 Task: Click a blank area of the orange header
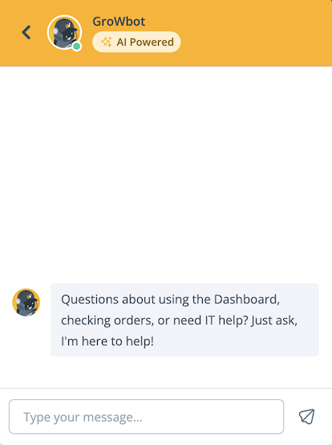[x=255, y=33]
